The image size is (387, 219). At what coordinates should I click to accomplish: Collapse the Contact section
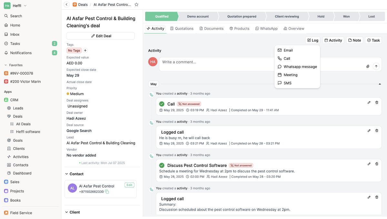point(66,174)
